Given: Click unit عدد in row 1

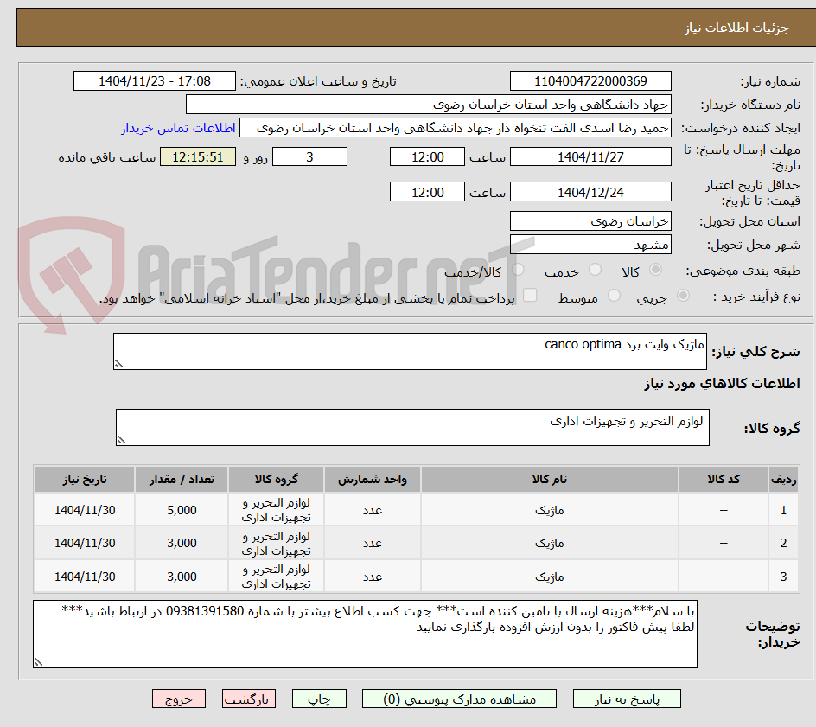Looking at the screenshot, I should (x=373, y=510).
